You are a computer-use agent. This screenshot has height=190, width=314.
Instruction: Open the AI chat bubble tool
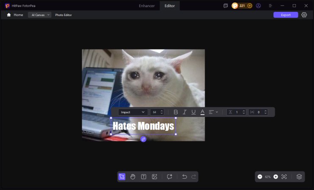click(169, 176)
